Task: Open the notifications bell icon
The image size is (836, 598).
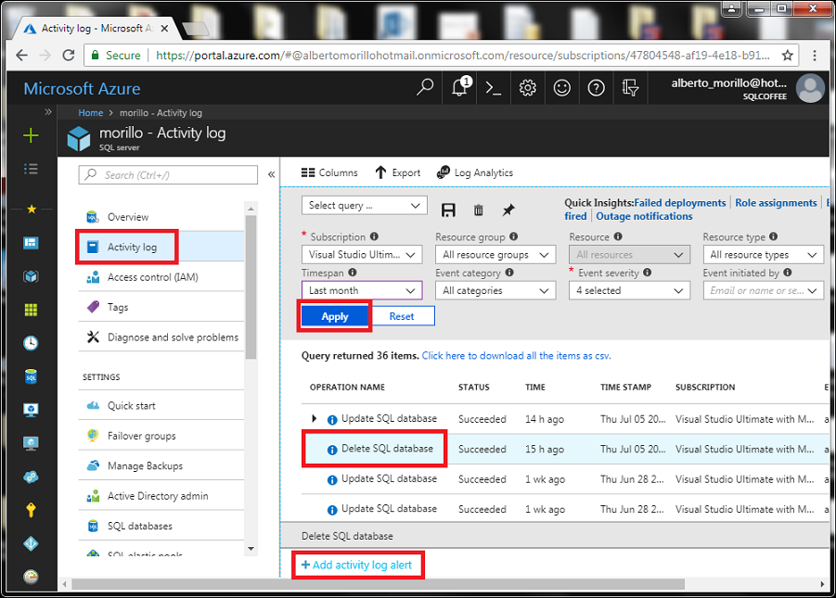Action: pos(461,86)
